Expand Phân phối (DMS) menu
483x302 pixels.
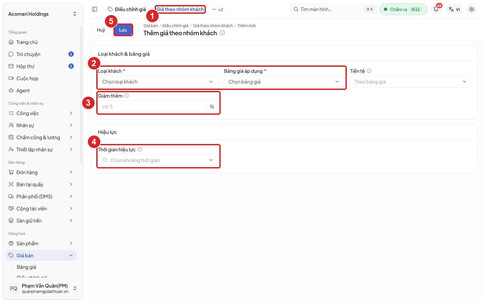tap(41, 197)
